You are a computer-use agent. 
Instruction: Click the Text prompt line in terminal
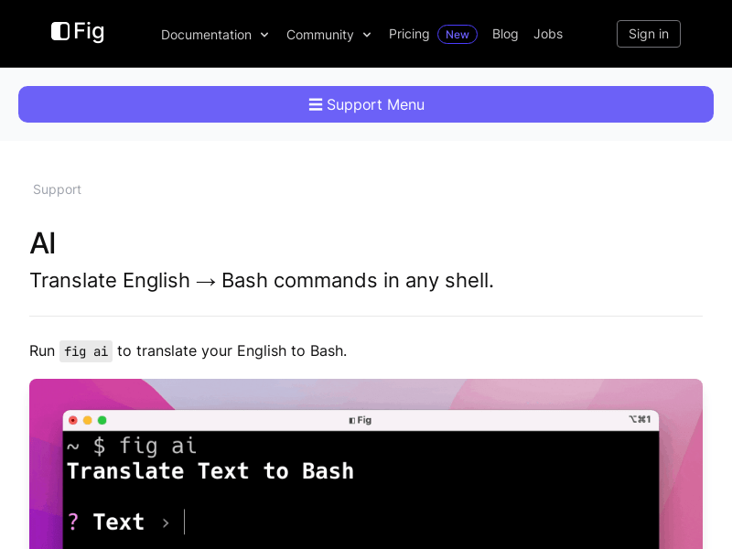coord(126,522)
